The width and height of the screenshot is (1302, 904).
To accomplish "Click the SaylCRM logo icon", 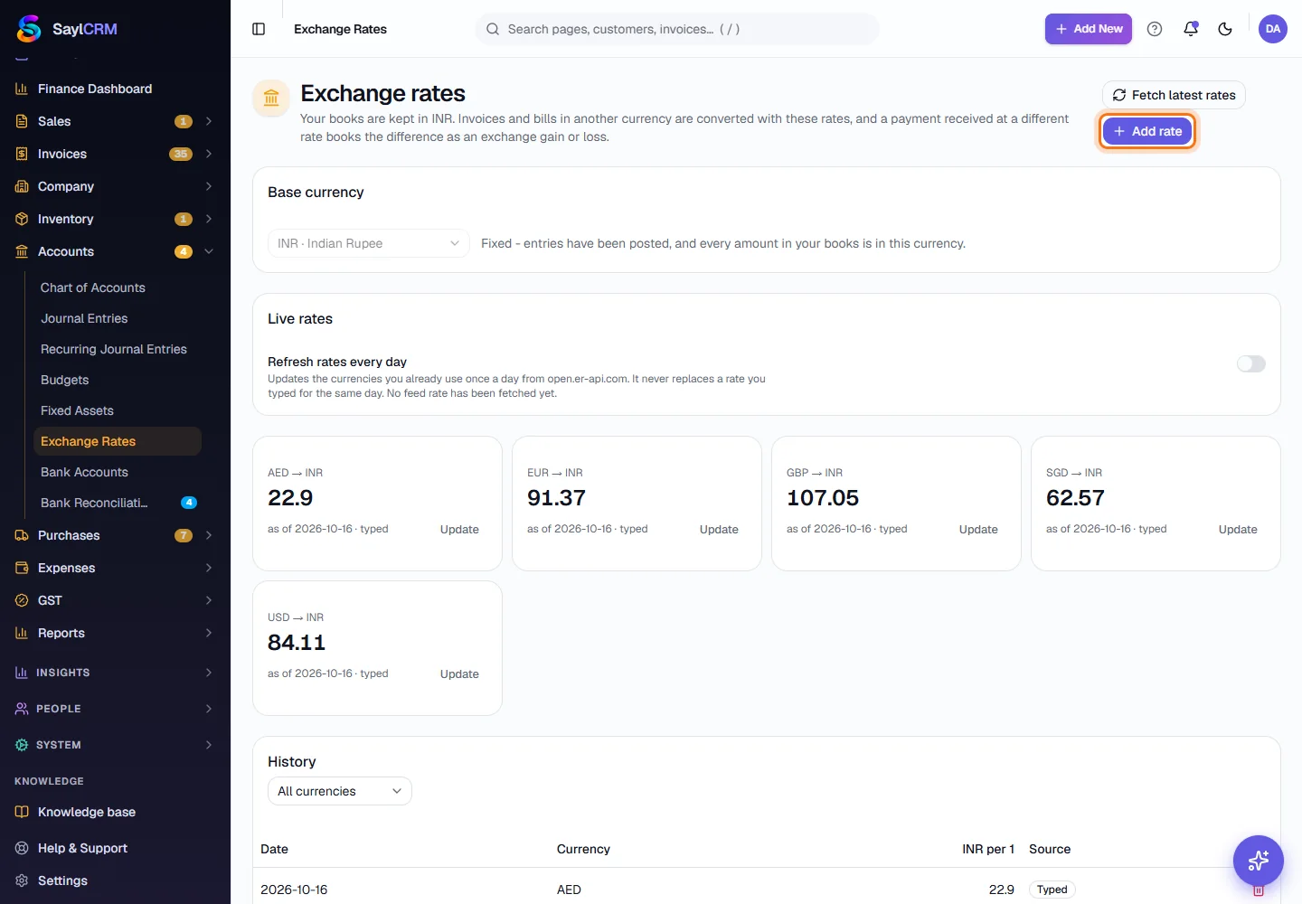I will tap(29, 29).
